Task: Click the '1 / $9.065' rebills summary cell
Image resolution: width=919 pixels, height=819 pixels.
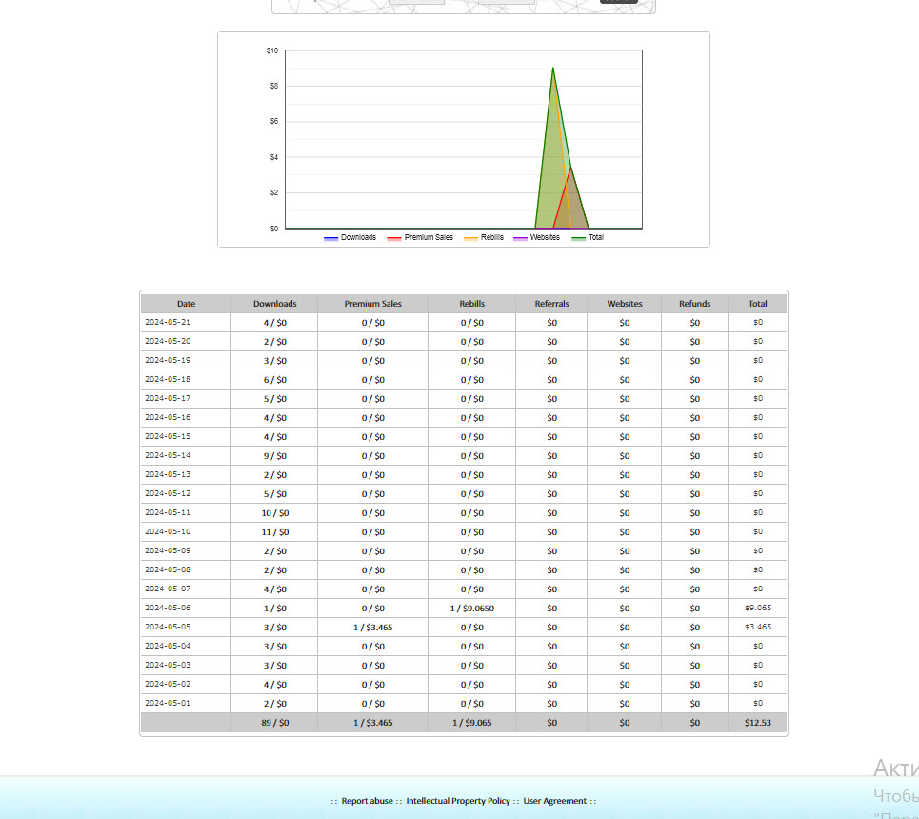Action: [471, 723]
